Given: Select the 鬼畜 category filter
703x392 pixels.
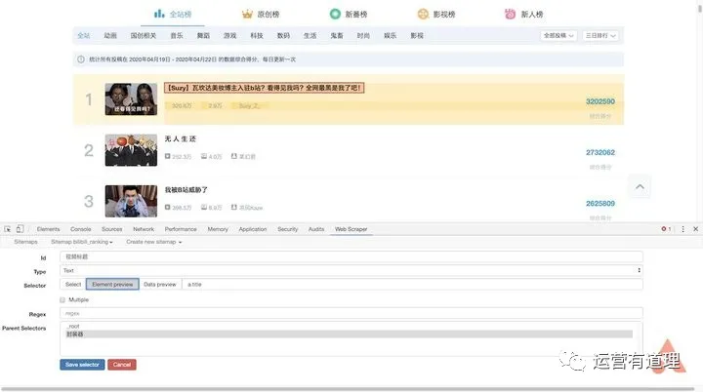Looking at the screenshot, I should pos(337,35).
